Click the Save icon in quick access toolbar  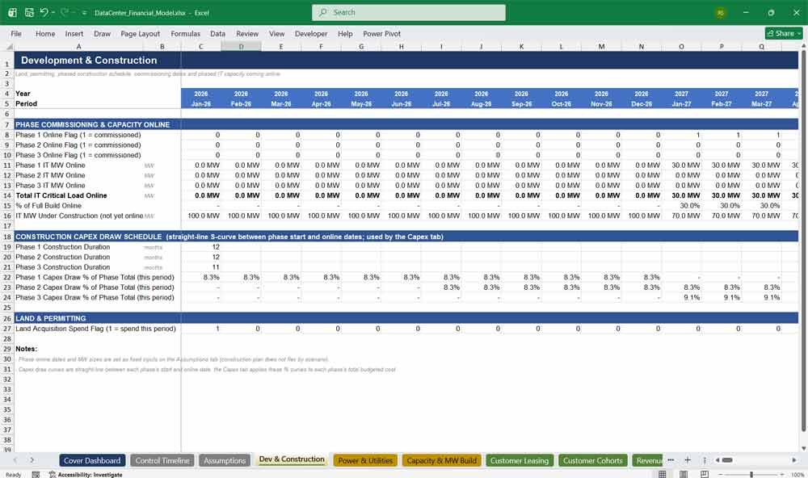click(29, 12)
